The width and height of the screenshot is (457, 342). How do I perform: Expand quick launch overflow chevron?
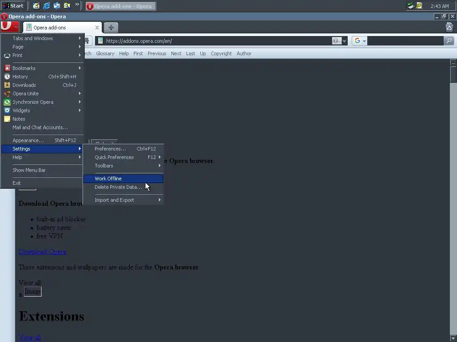click(x=77, y=4)
